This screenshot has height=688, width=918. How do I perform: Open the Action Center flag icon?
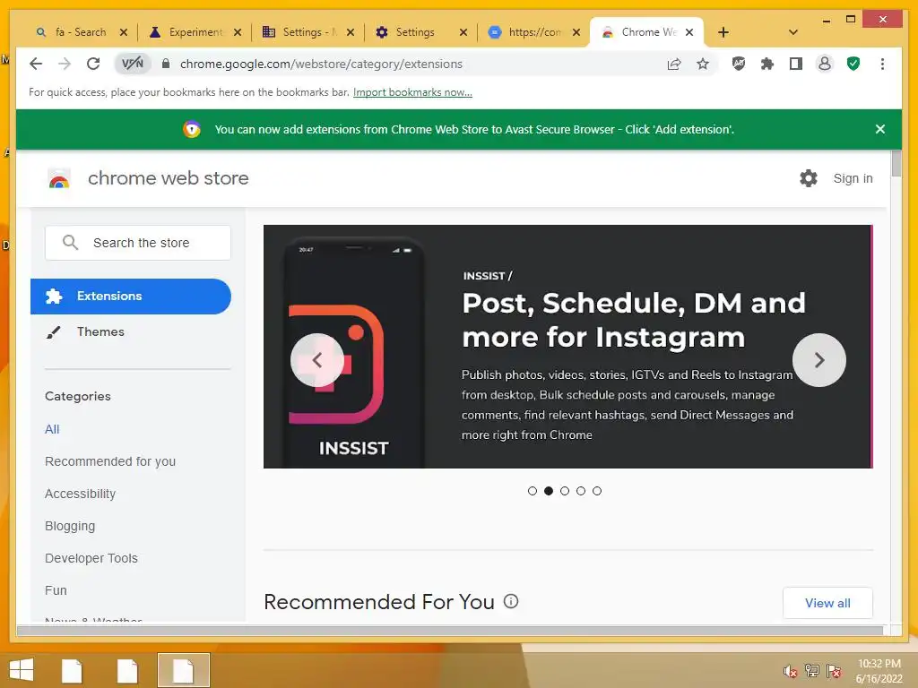tap(834, 670)
